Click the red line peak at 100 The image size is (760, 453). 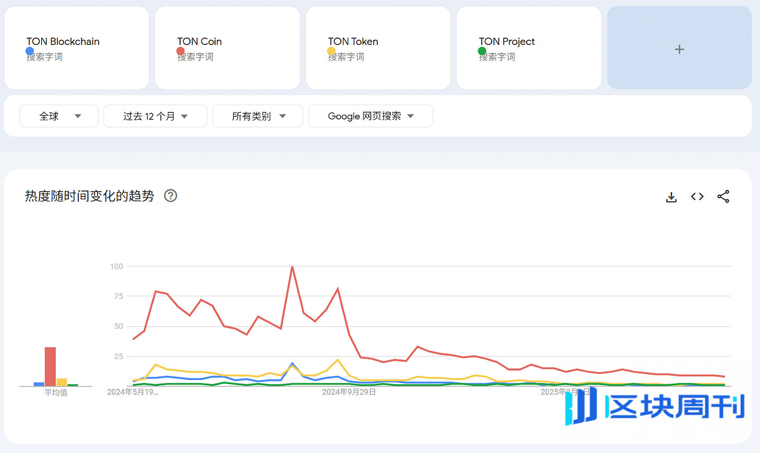tap(292, 267)
